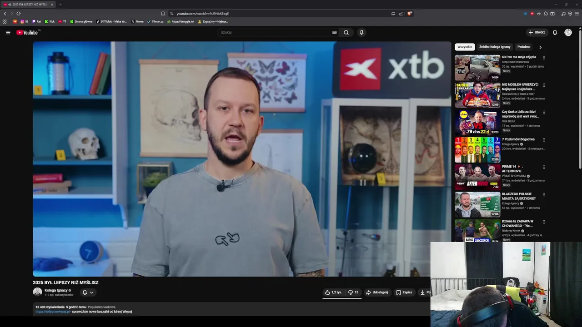
Task: Open the X Home bookmark
Action: [x=137, y=21]
